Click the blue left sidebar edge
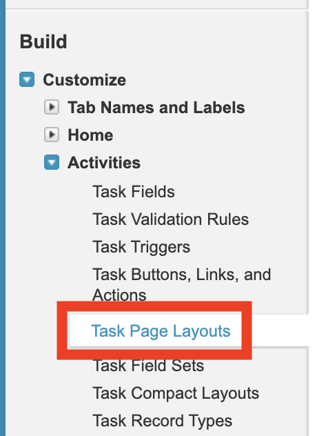 (3, 218)
